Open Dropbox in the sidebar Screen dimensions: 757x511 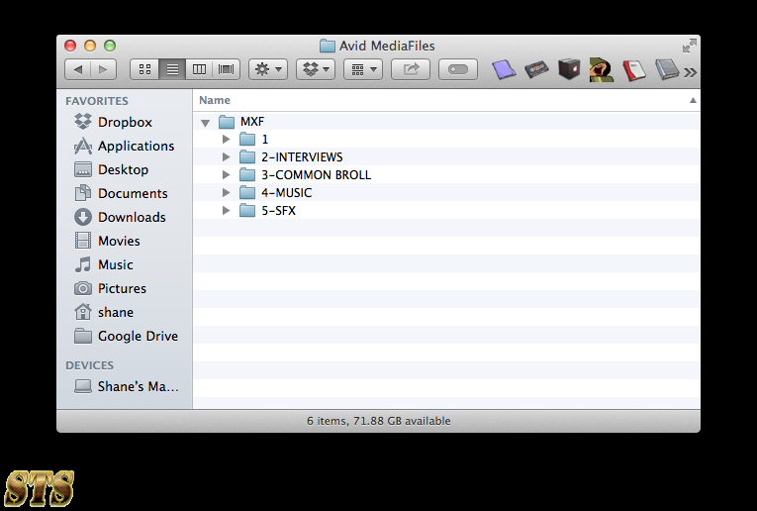pos(125,122)
